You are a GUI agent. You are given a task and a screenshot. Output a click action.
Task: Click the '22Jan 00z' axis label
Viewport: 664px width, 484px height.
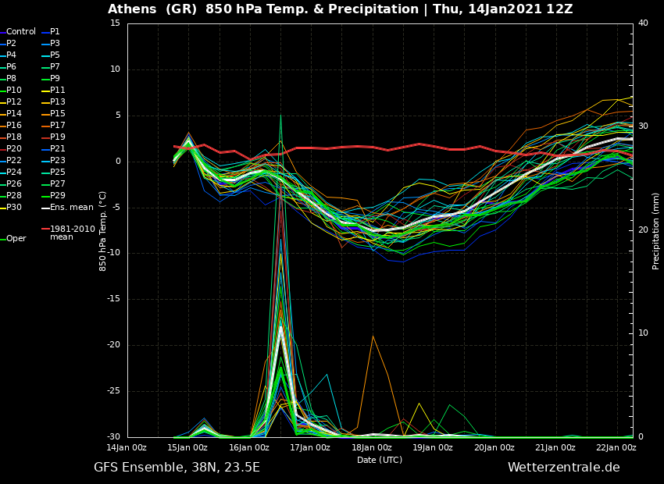(x=616, y=447)
